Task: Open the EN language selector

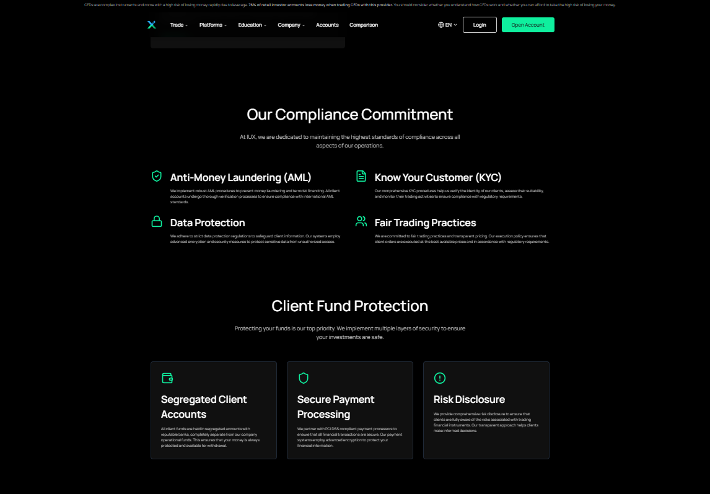Action: pyautogui.click(x=447, y=25)
